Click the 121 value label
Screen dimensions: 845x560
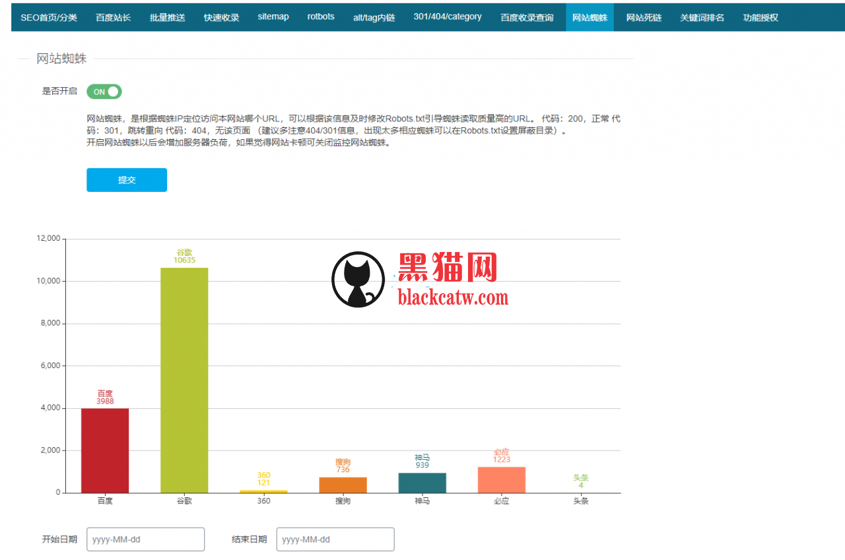tap(263, 483)
